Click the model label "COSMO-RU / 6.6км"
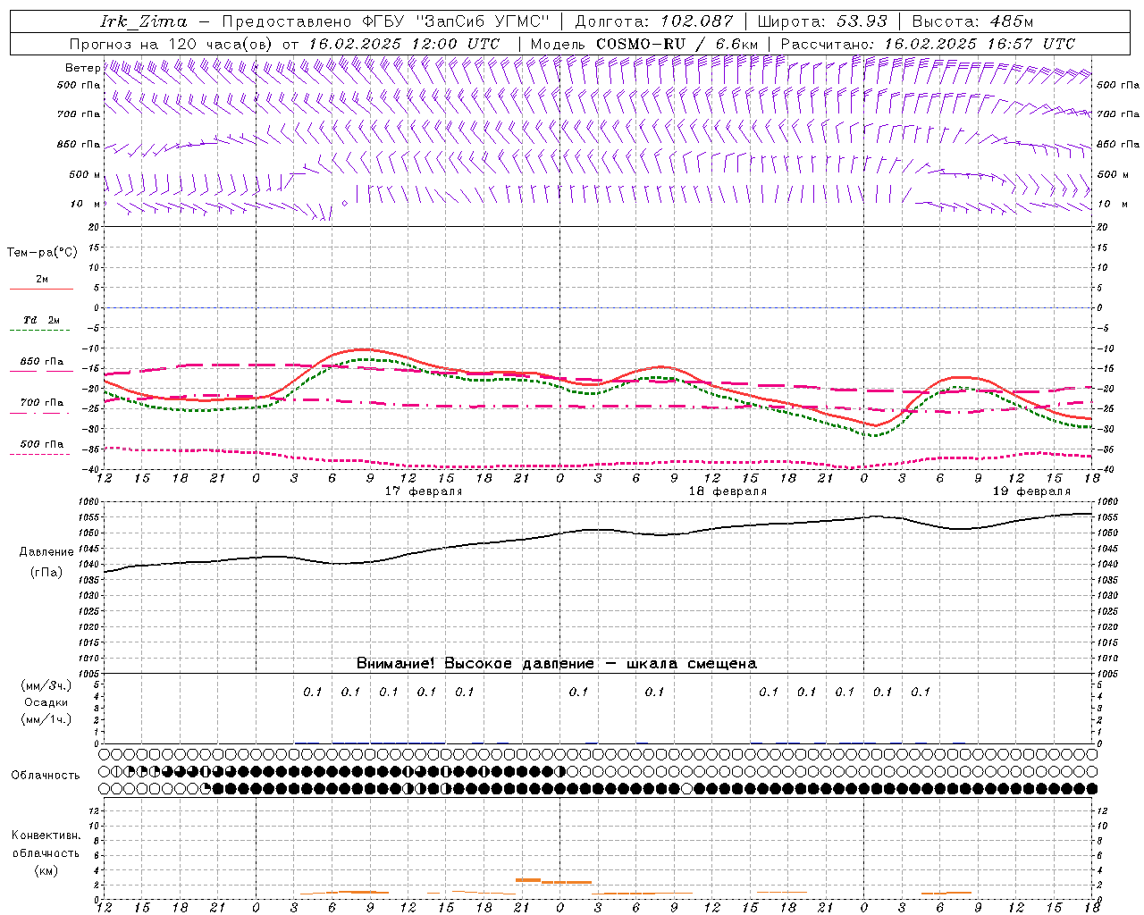This screenshot has width=1144, height=915. [677, 44]
